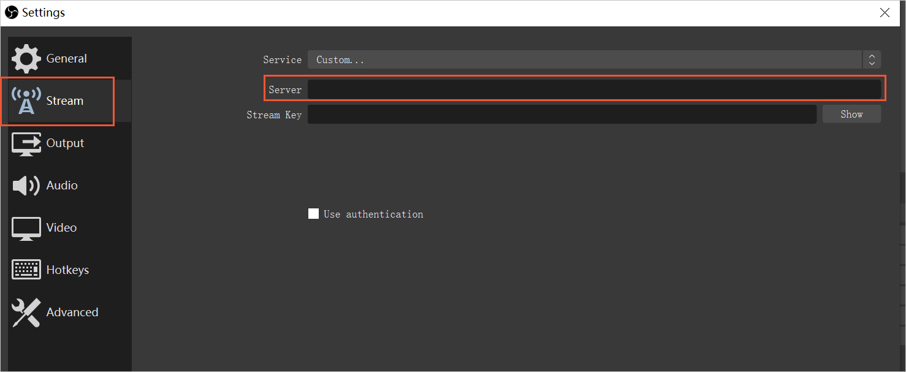Click the monitor icon for Video settings
Viewport: 906px width, 372px height.
coord(26,228)
